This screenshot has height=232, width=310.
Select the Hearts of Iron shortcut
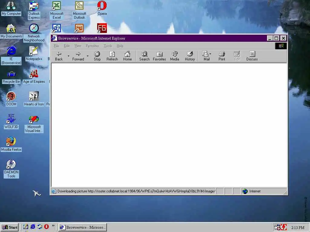tap(34, 99)
